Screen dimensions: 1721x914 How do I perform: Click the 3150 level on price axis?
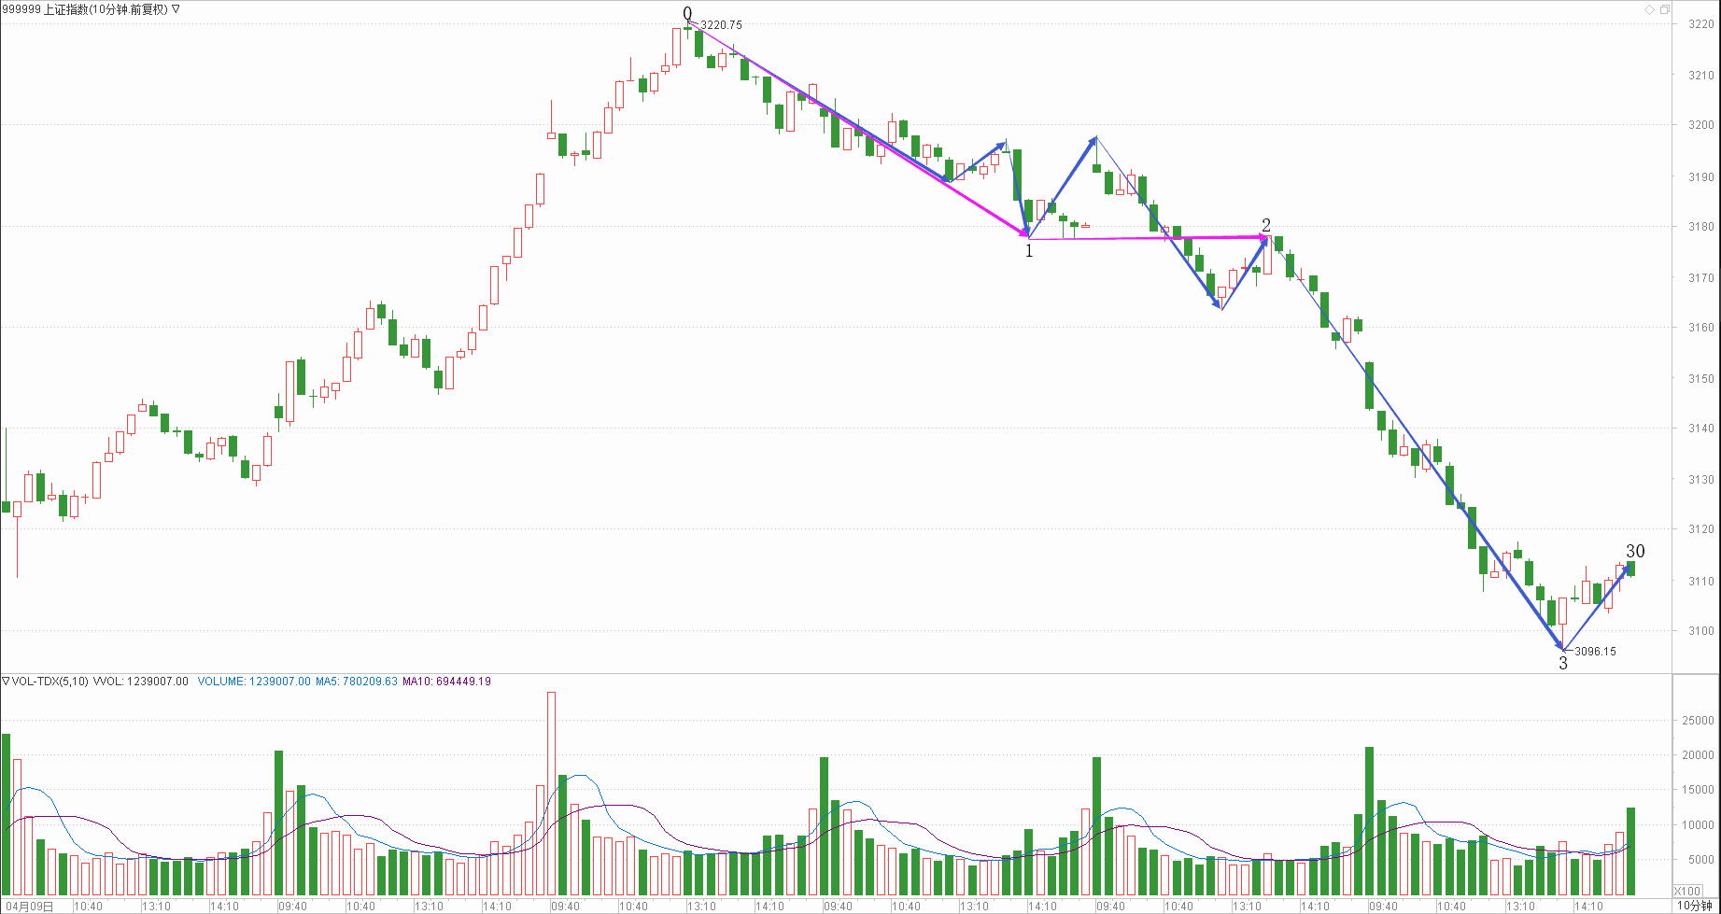1700,378
